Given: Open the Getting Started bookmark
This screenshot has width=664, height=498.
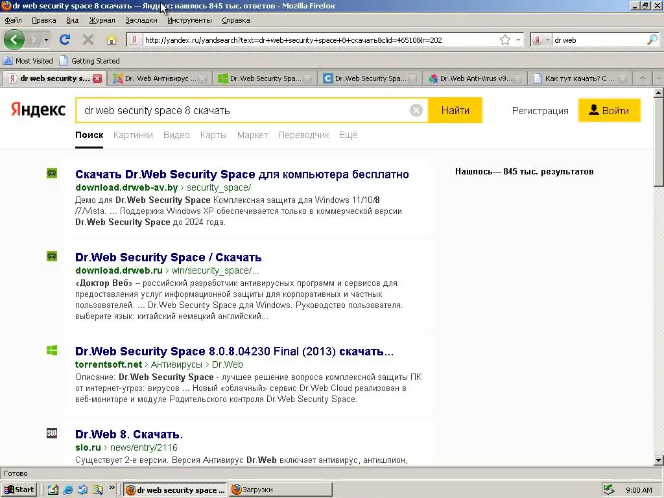Looking at the screenshot, I should (x=89, y=61).
